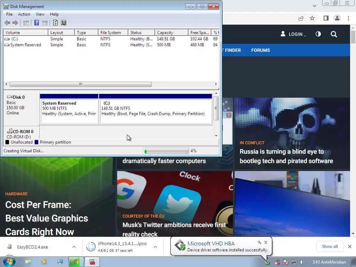This screenshot has width=356, height=267.
Task: Toggle the dark/light theme icon on website
Action: (318, 34)
